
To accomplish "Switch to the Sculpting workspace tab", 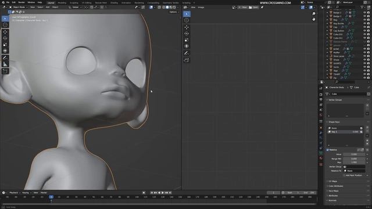I will tap(74, 3).
